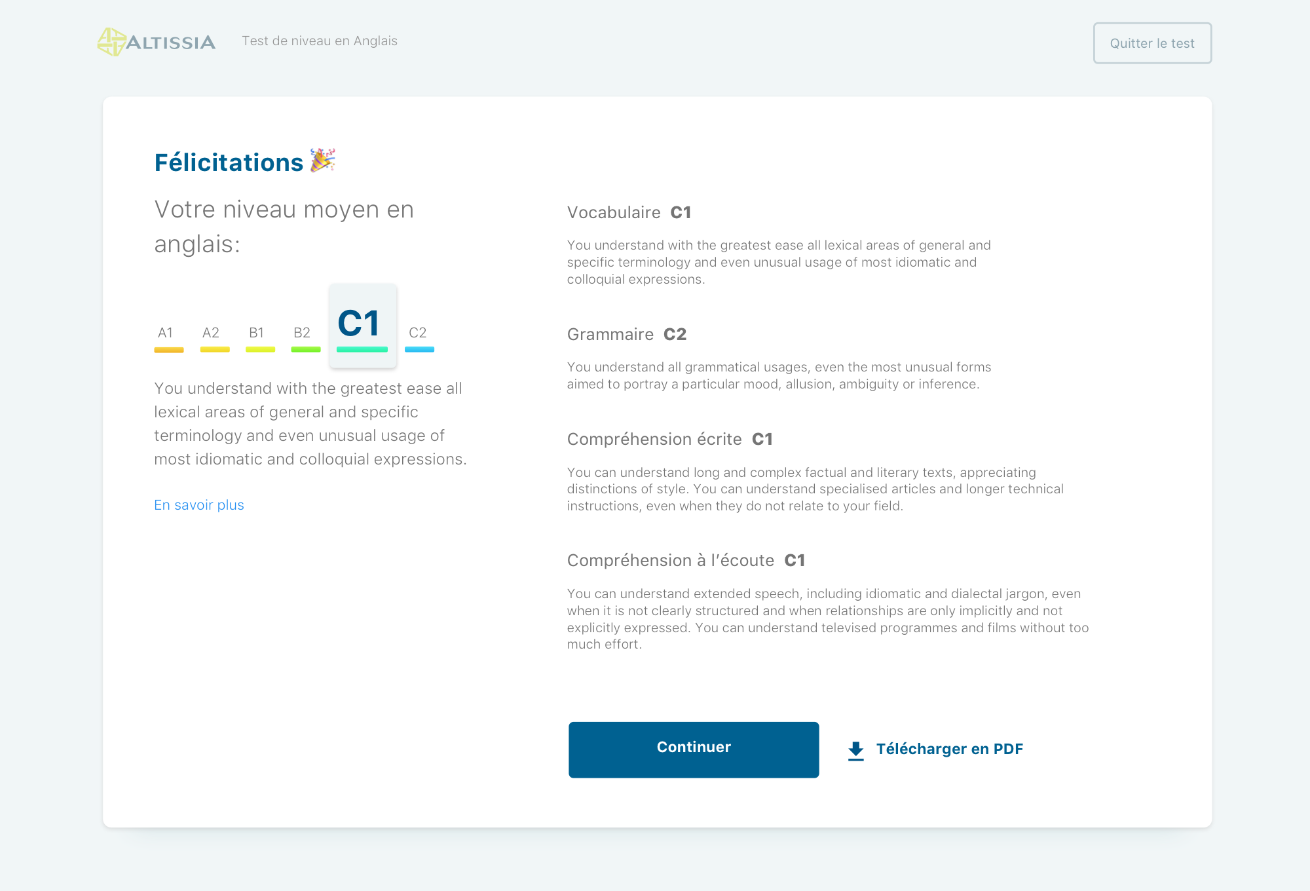Click the party popper emoji
The width and height of the screenshot is (1310, 891).
[322, 160]
